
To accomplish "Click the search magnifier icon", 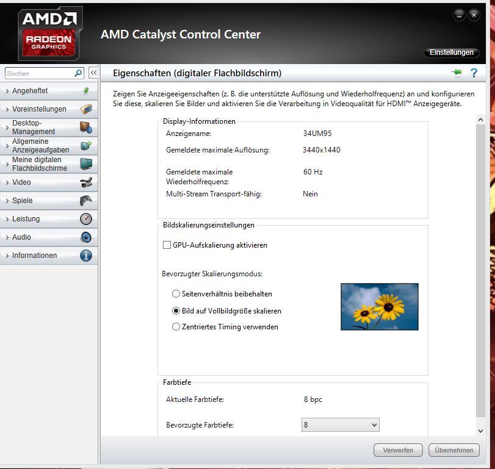I will coord(78,73).
